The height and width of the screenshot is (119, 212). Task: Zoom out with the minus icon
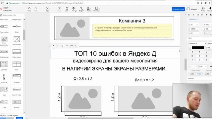point(45,8)
